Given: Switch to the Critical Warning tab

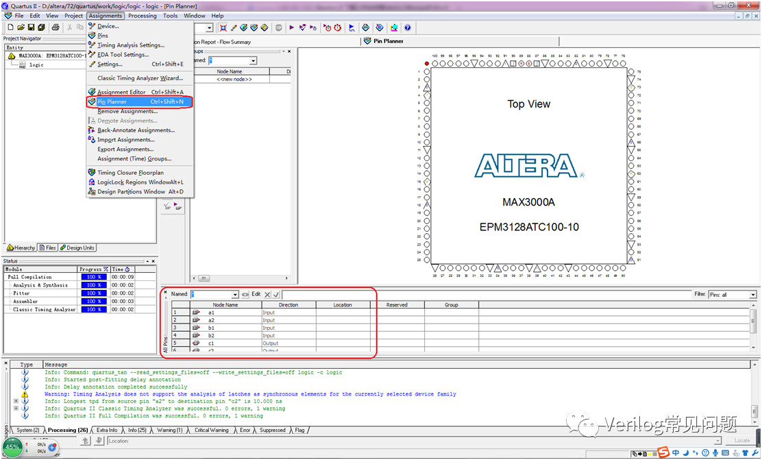Looking at the screenshot, I should [x=211, y=431].
